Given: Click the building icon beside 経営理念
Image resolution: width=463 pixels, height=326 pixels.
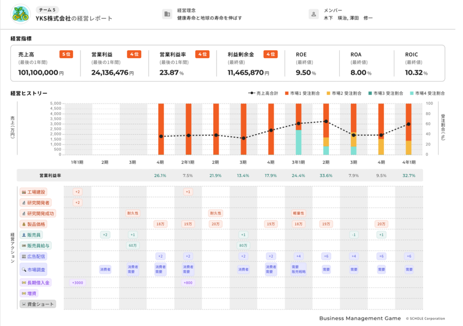Looking at the screenshot, I should click(x=167, y=14).
